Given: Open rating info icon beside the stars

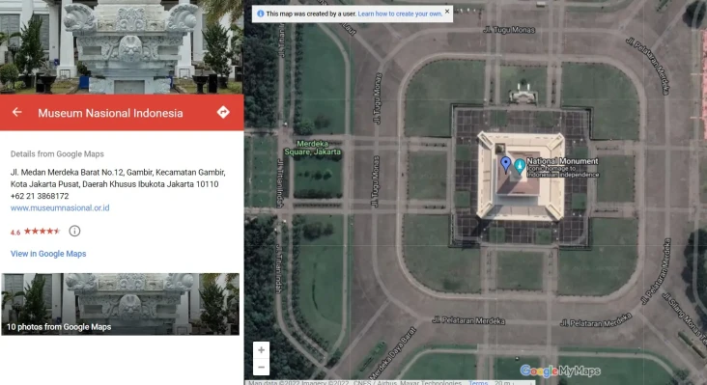Looking at the screenshot, I should click(x=74, y=231).
